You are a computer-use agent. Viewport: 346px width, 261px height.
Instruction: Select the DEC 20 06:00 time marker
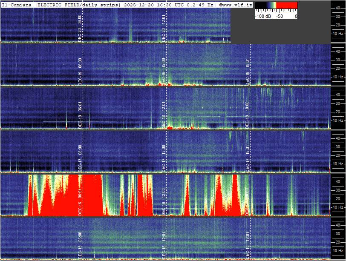80,27
